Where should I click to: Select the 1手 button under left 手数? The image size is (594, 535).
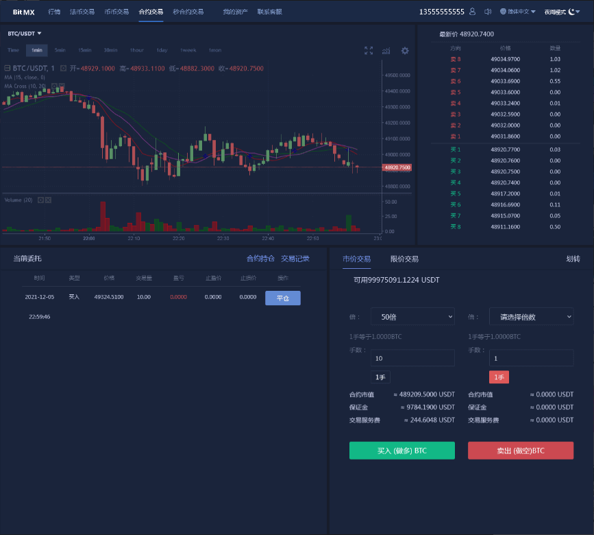[380, 377]
